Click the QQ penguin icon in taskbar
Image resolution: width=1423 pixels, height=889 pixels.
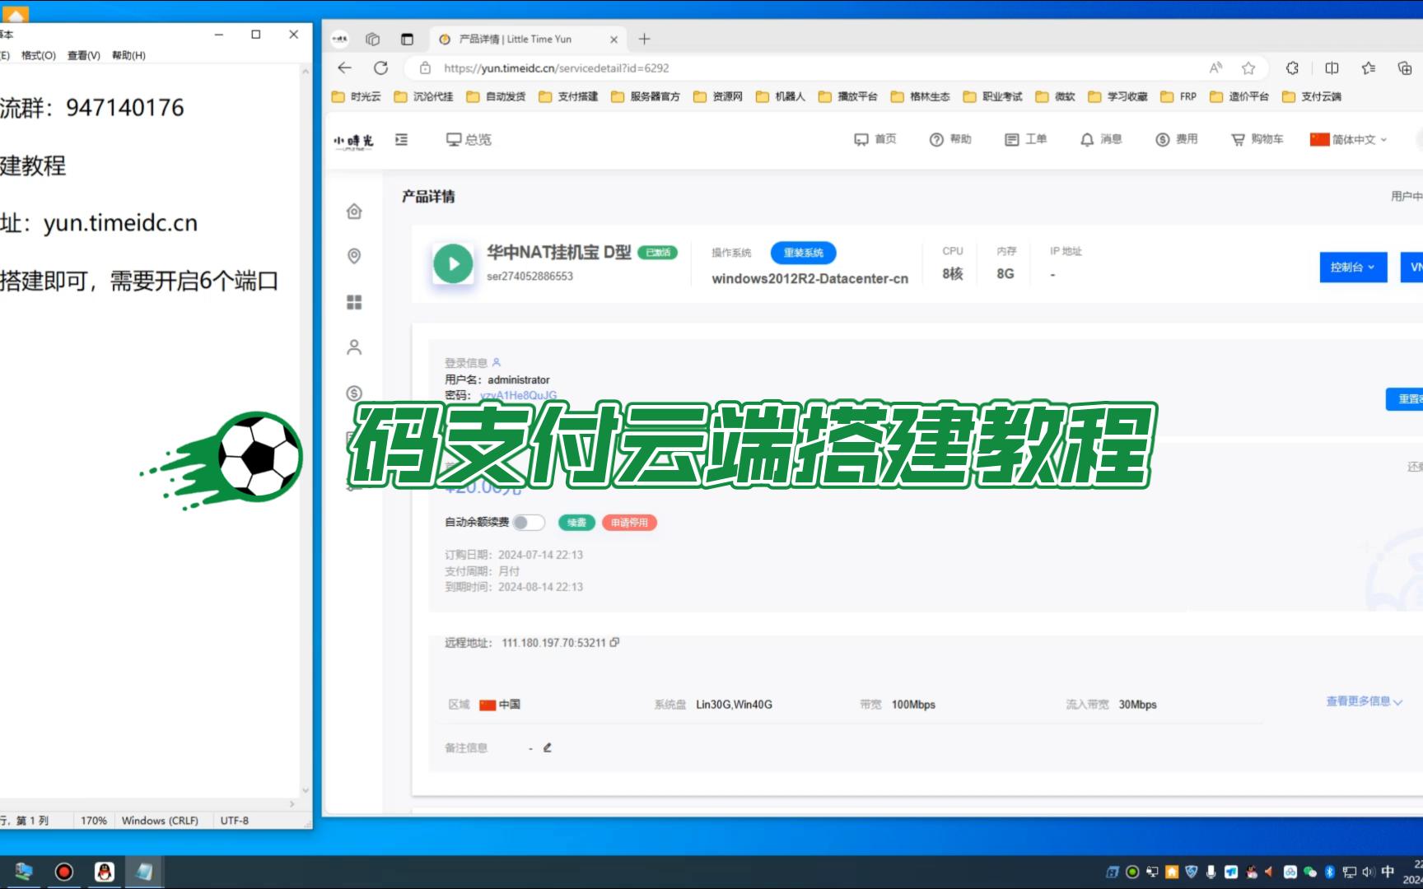pyautogui.click(x=105, y=872)
